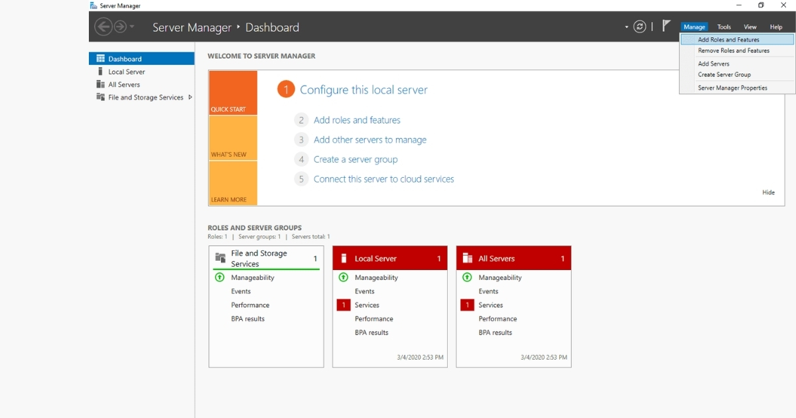Click the Configure this local server link

pyautogui.click(x=364, y=88)
